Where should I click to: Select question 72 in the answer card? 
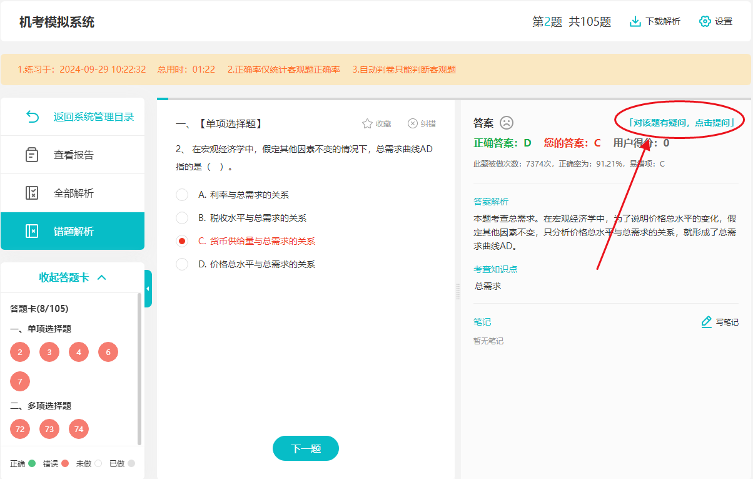(19, 429)
